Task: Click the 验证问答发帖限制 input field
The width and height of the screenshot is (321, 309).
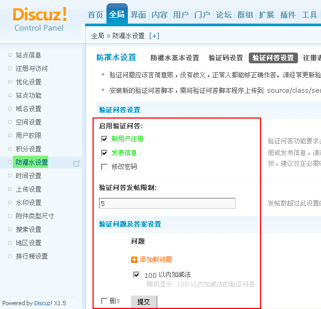Action: pyautogui.click(x=167, y=203)
